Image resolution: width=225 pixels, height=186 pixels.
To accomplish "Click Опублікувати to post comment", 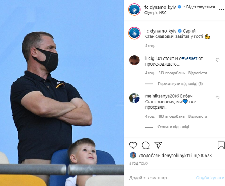I will (x=210, y=178).
